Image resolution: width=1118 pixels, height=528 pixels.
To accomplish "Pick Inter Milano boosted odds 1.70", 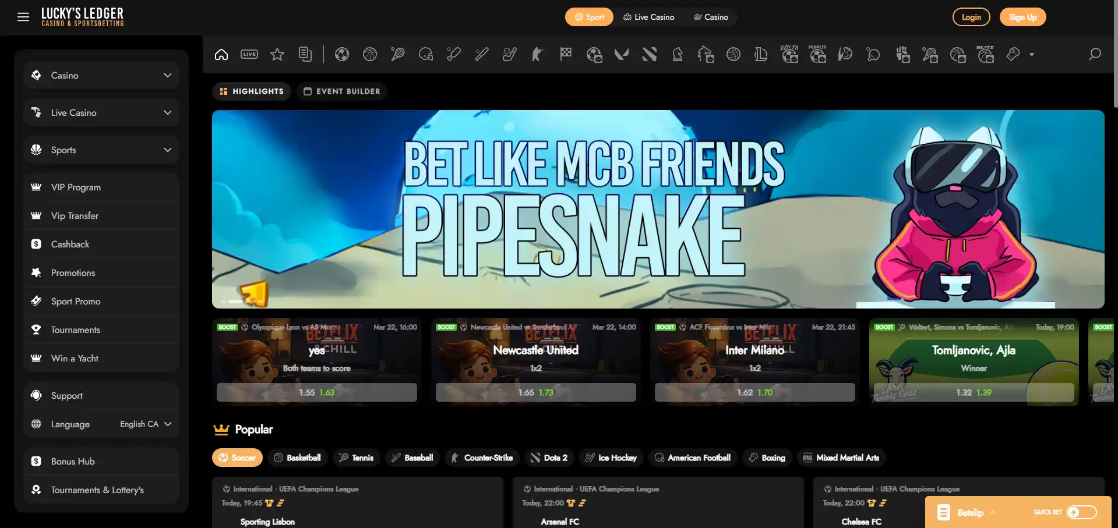I will 755,392.
